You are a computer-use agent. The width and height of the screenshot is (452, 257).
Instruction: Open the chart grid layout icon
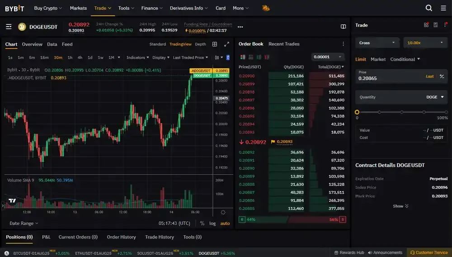pos(215,44)
